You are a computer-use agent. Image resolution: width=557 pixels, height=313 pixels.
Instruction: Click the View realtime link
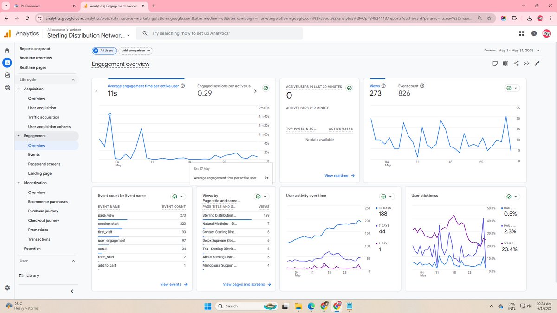(x=339, y=176)
